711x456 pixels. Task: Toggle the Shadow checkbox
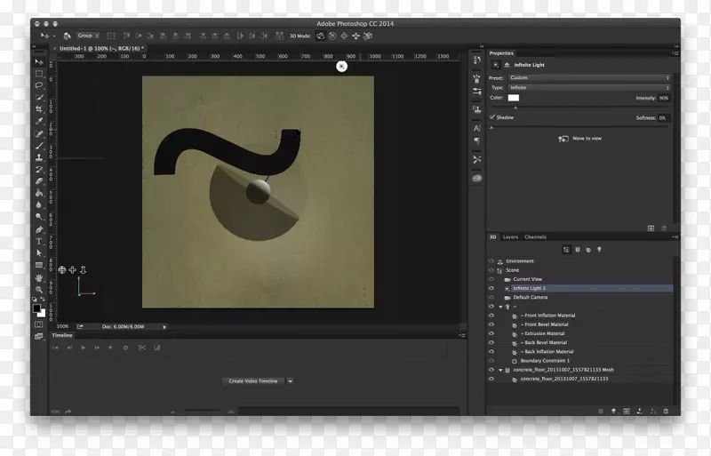(x=492, y=117)
